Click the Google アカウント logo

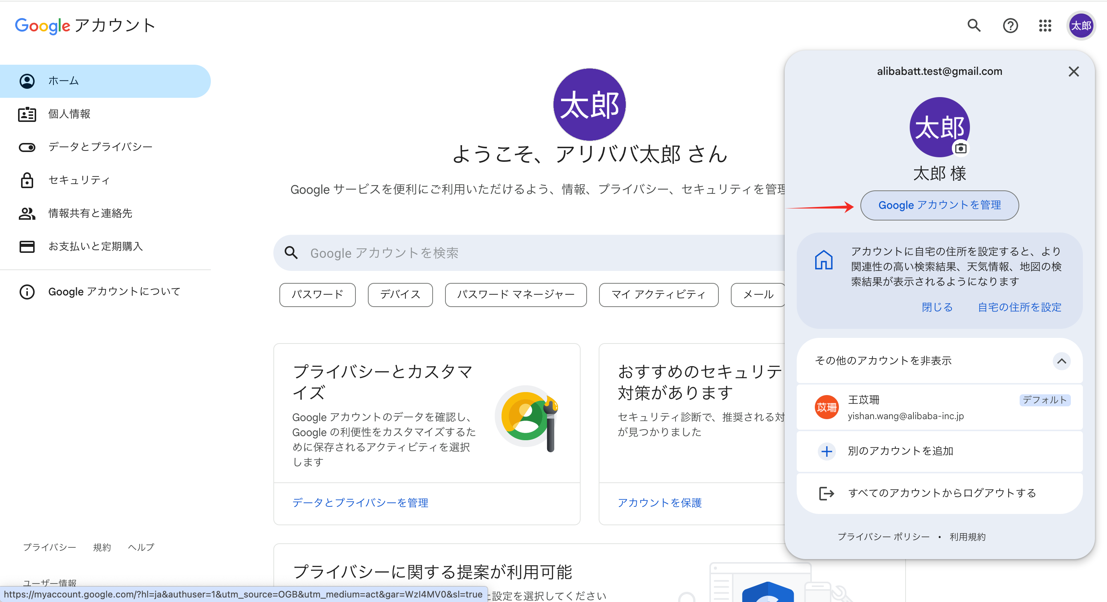pyautogui.click(x=85, y=26)
